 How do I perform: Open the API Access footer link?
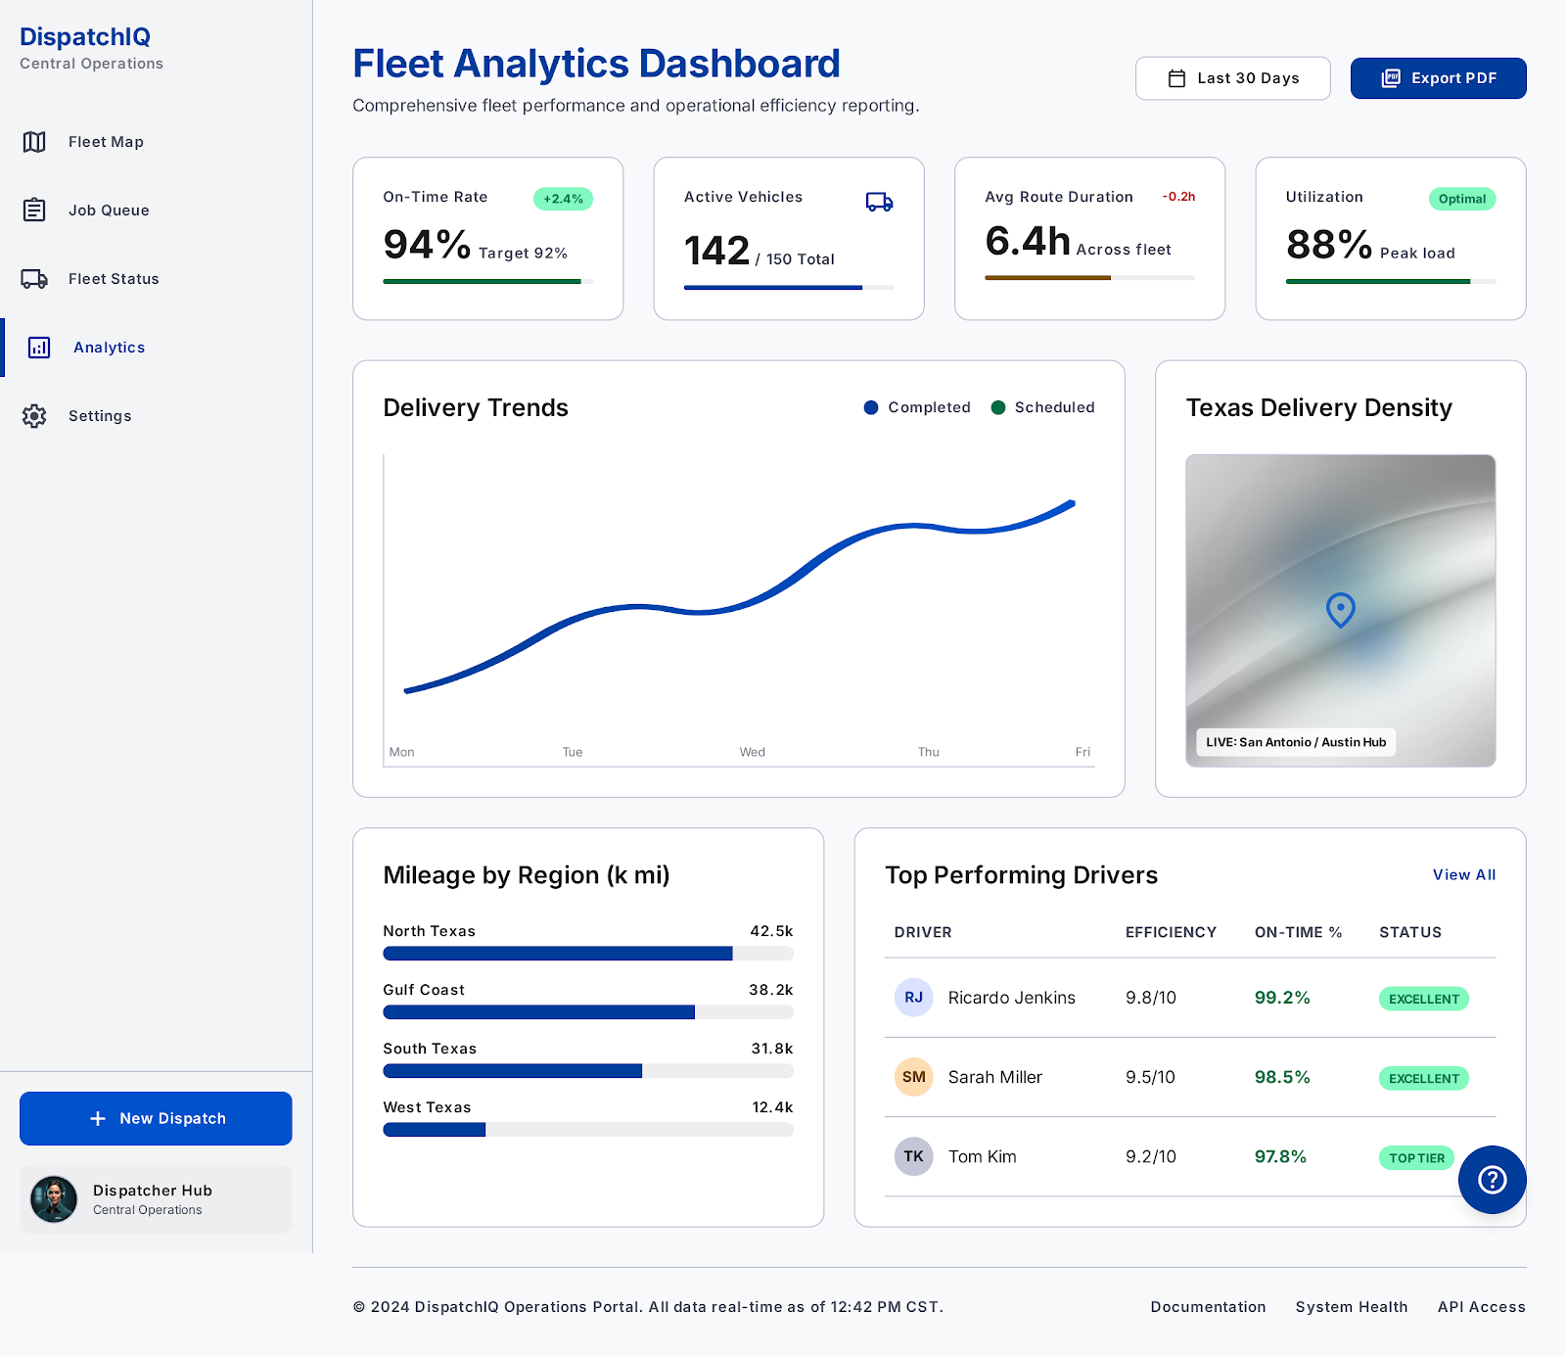point(1482,1307)
